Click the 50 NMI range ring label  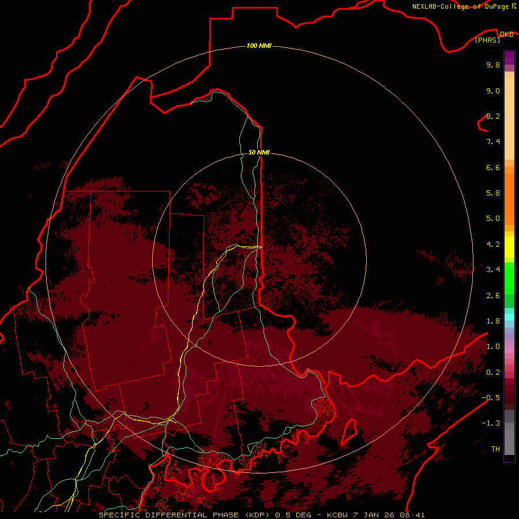pos(259,152)
